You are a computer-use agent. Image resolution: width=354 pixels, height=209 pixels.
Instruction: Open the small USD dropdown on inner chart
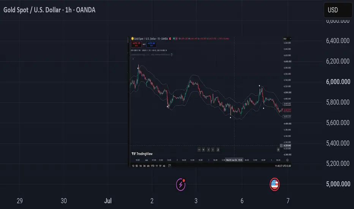pyautogui.click(x=287, y=39)
